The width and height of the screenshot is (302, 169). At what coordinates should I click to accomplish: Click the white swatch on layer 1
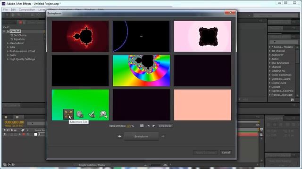click(36, 135)
